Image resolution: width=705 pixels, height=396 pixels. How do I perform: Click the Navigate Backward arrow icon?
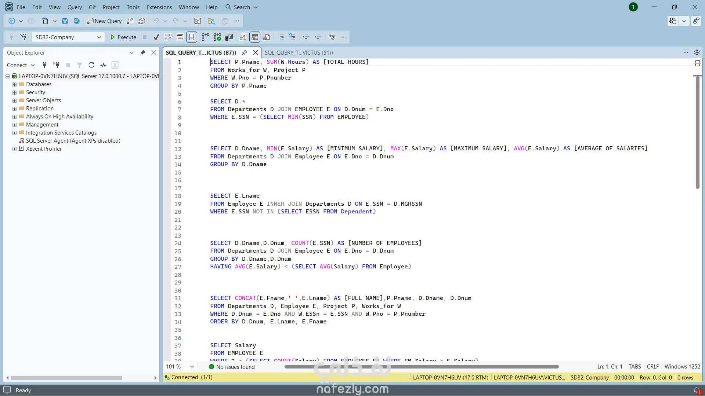[12, 21]
